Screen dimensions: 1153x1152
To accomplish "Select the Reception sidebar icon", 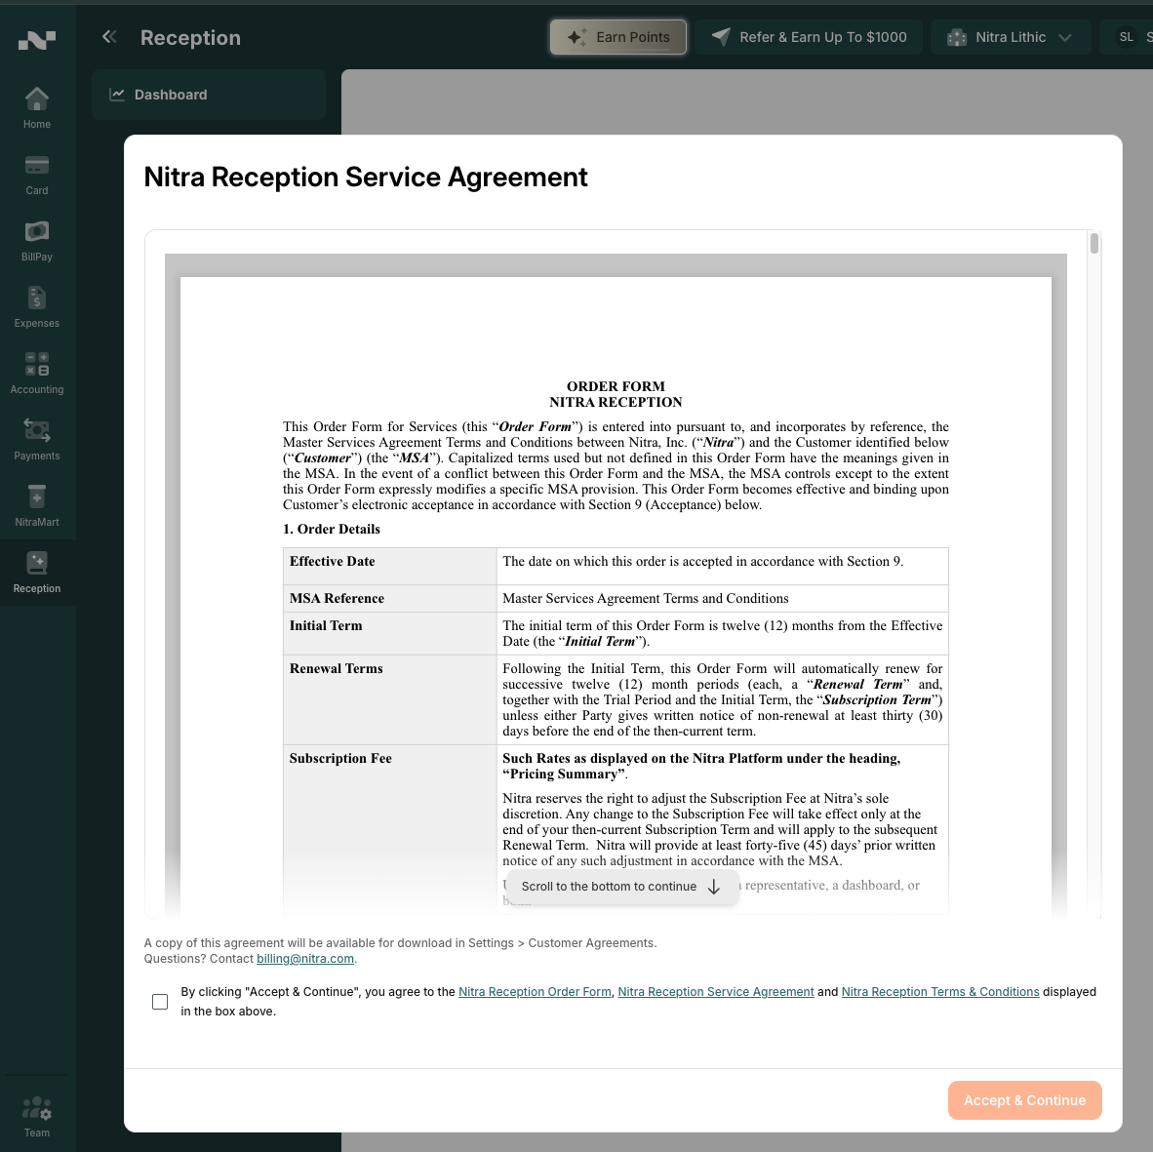I will [37, 563].
